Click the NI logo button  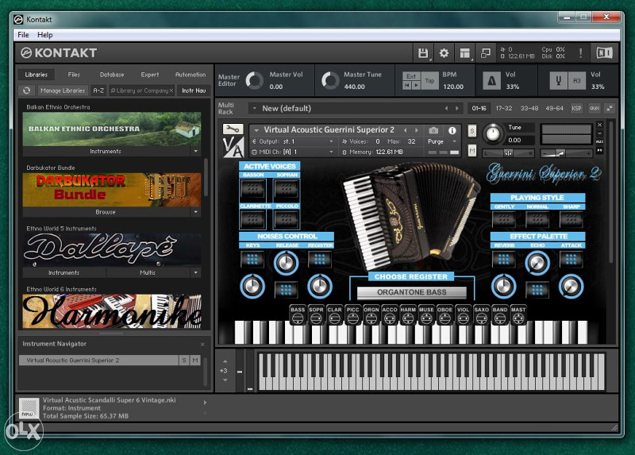604,53
